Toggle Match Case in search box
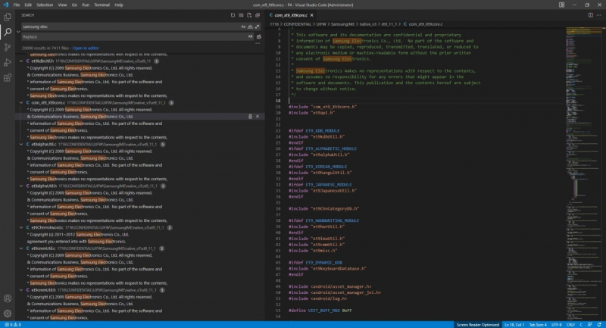Screen dimensions: 606x328 tap(244, 26)
